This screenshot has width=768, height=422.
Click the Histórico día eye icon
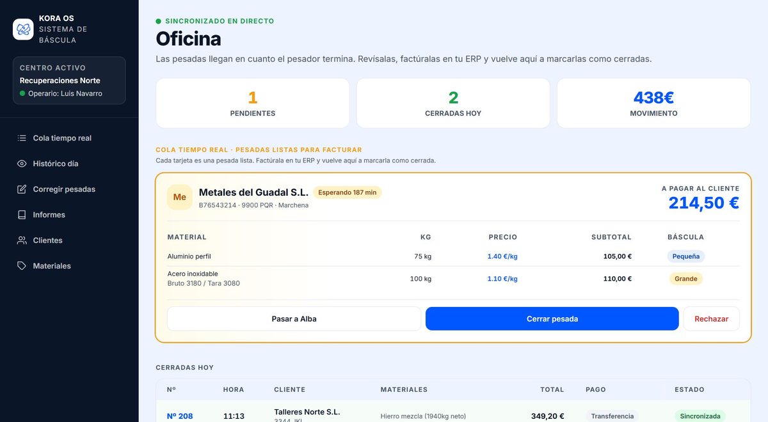(x=22, y=164)
